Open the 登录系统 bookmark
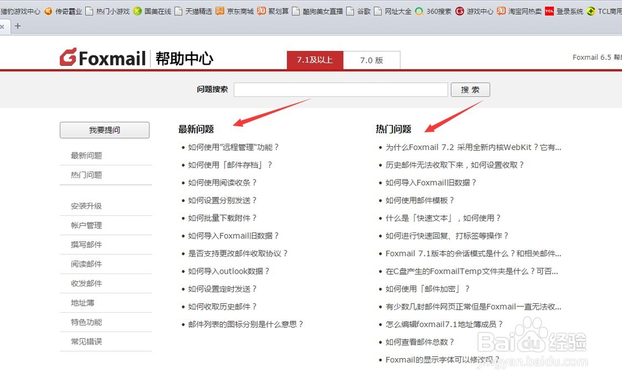This screenshot has width=622, height=383. click(x=564, y=11)
